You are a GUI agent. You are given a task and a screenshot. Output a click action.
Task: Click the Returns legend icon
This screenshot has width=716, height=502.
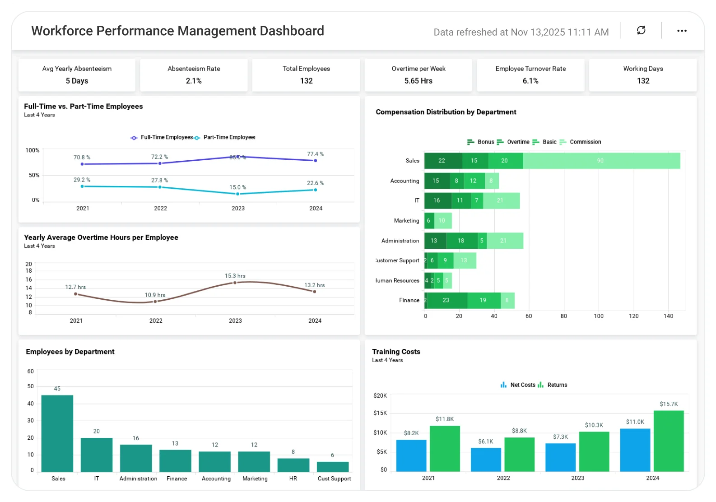click(x=540, y=385)
